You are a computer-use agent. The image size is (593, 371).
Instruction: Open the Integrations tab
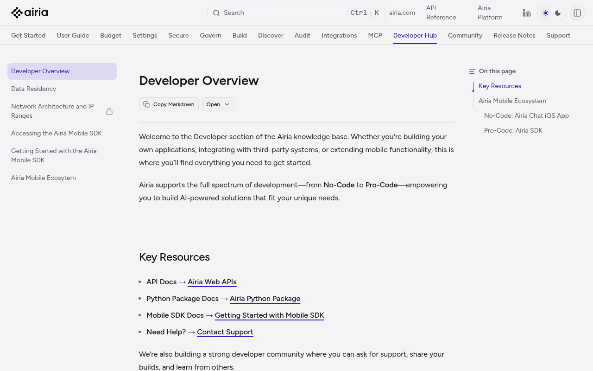coord(339,35)
